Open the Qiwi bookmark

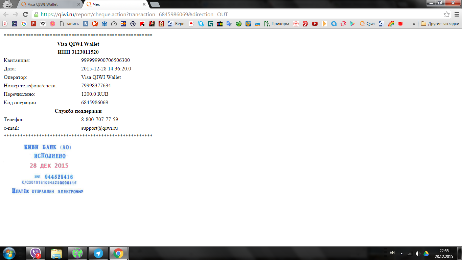point(367,24)
